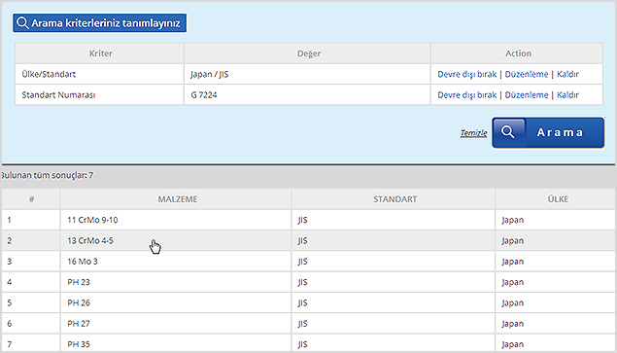Click Japan in the 11 CrMo 9-10 row
This screenshot has width=617, height=353.
point(512,220)
